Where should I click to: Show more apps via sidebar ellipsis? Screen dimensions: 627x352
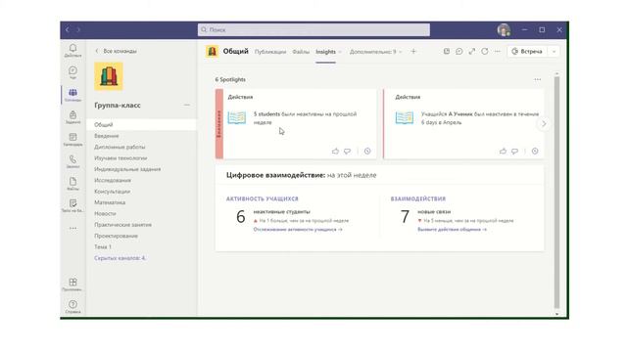(x=72, y=228)
